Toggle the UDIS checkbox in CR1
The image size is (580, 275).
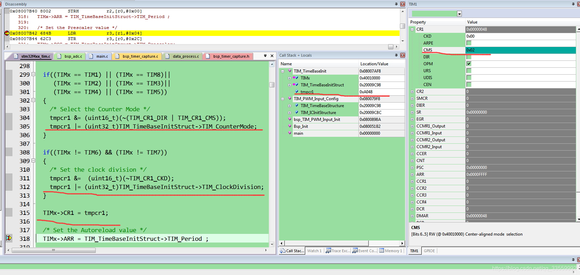[469, 78]
